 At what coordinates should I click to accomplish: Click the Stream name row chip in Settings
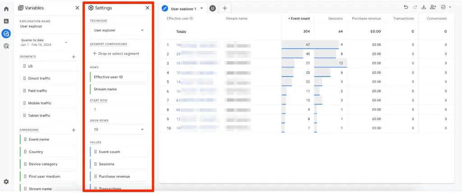click(119, 90)
